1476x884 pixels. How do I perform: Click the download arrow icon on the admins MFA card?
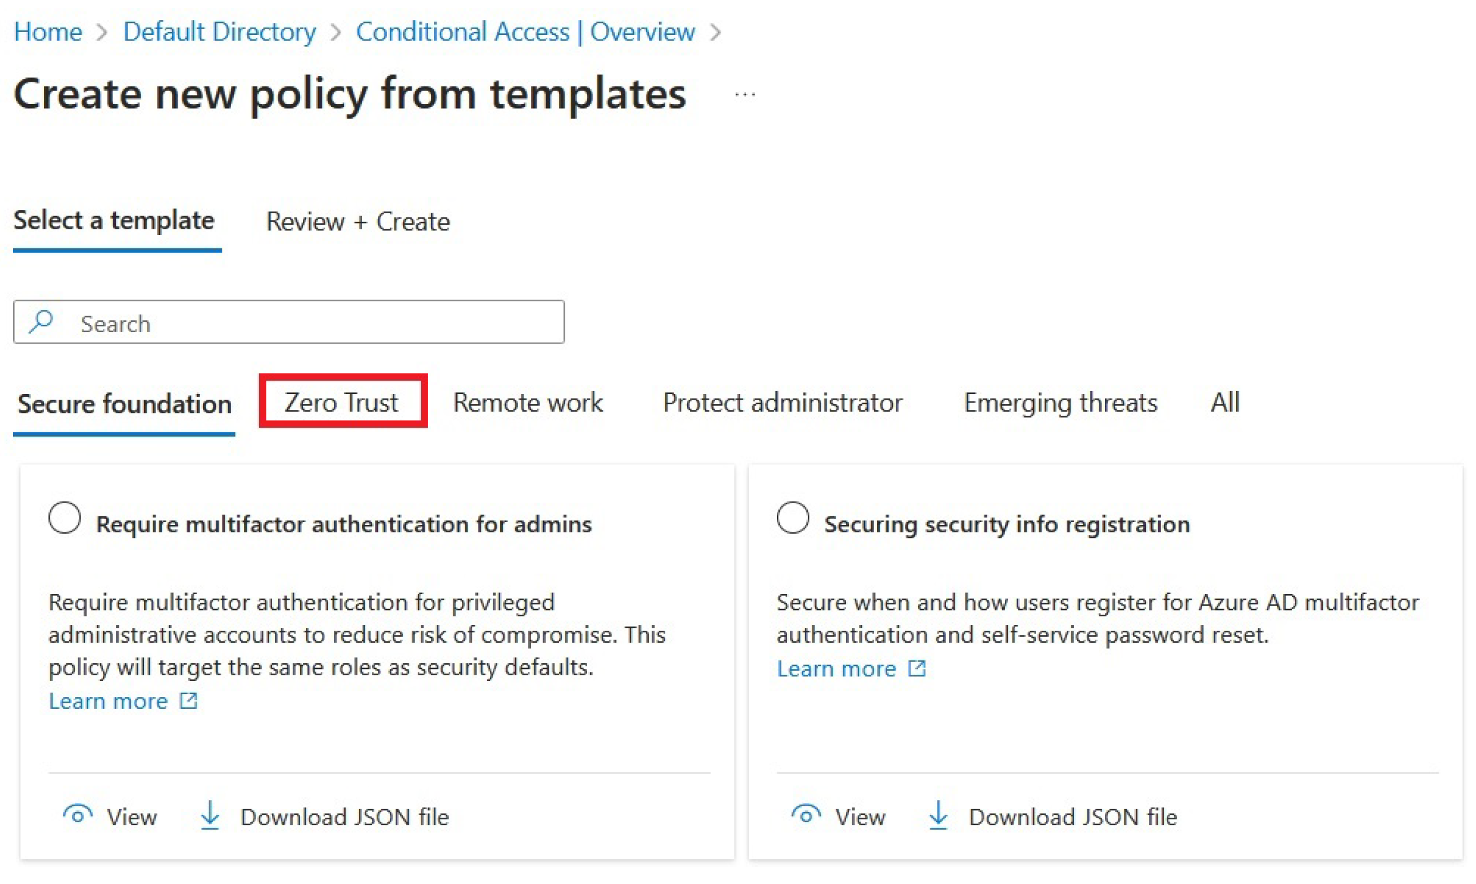(x=210, y=815)
